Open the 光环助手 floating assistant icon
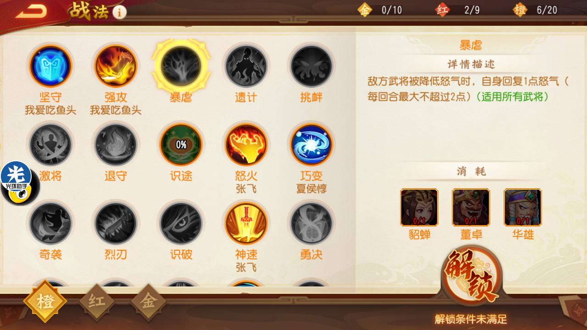 19,183
